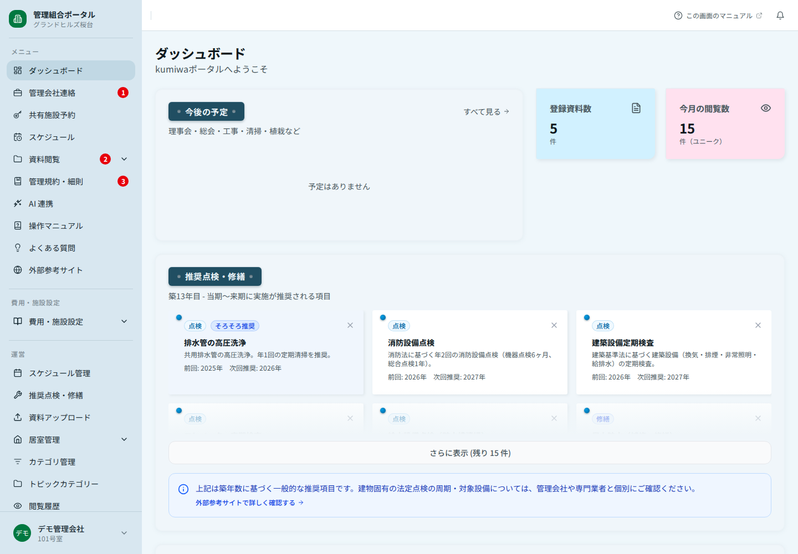Dismiss the 建築設備定期検査 card
This screenshot has height=554, width=798.
click(x=758, y=325)
